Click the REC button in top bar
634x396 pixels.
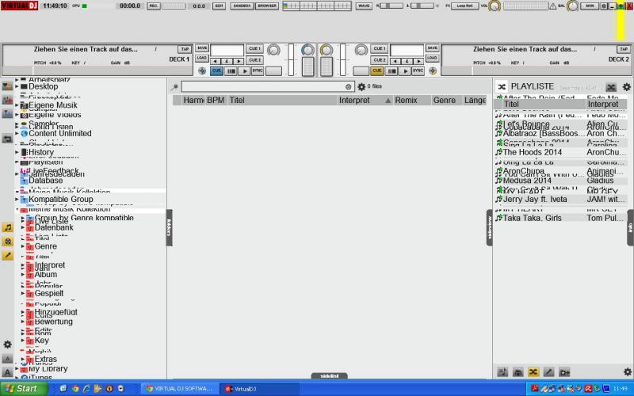pos(153,6)
